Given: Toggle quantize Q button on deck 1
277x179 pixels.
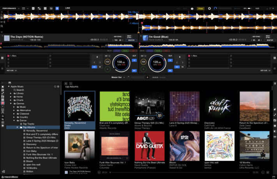Looking at the screenshot, I should pos(134,60).
